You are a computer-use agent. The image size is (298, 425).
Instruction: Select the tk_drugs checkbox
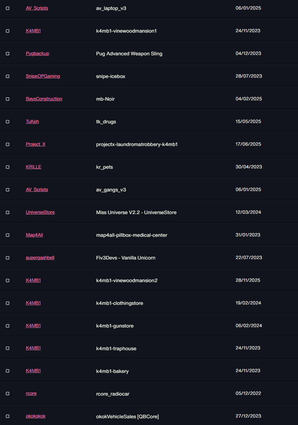[7, 122]
